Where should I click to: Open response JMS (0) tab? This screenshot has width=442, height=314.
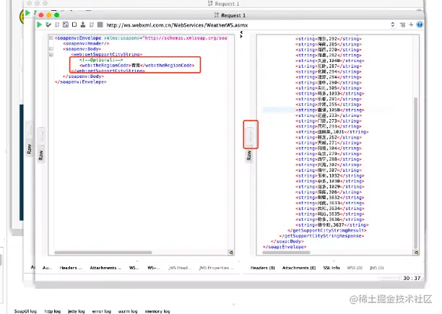(x=377, y=268)
